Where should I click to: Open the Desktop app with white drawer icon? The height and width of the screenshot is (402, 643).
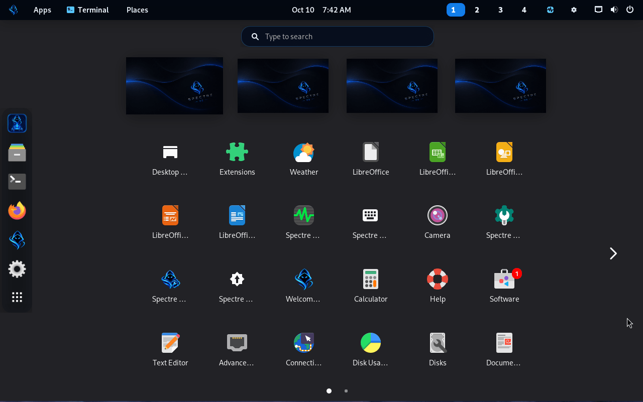170,152
